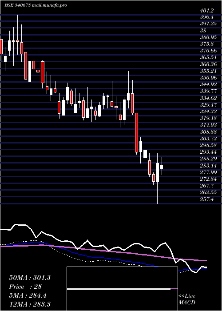Click the 324.32 price axis label
The height and width of the screenshot is (311, 222).
208,112
